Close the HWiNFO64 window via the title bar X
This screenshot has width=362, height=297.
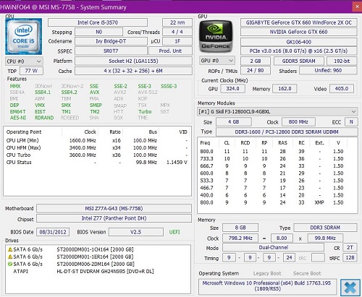coord(357,7)
